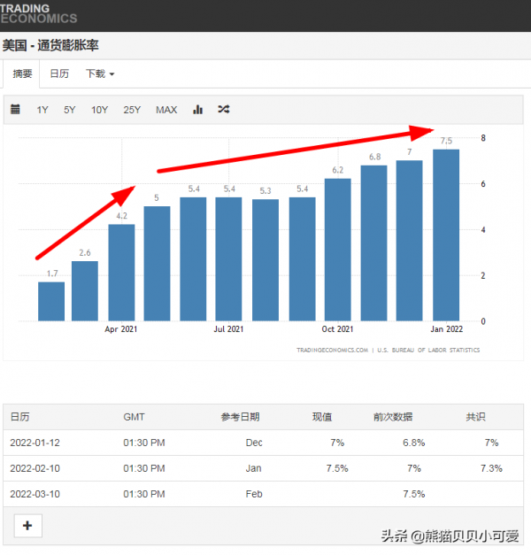Click the Jan reference cell
Viewport: 531px width, 555px height.
pyautogui.click(x=253, y=468)
